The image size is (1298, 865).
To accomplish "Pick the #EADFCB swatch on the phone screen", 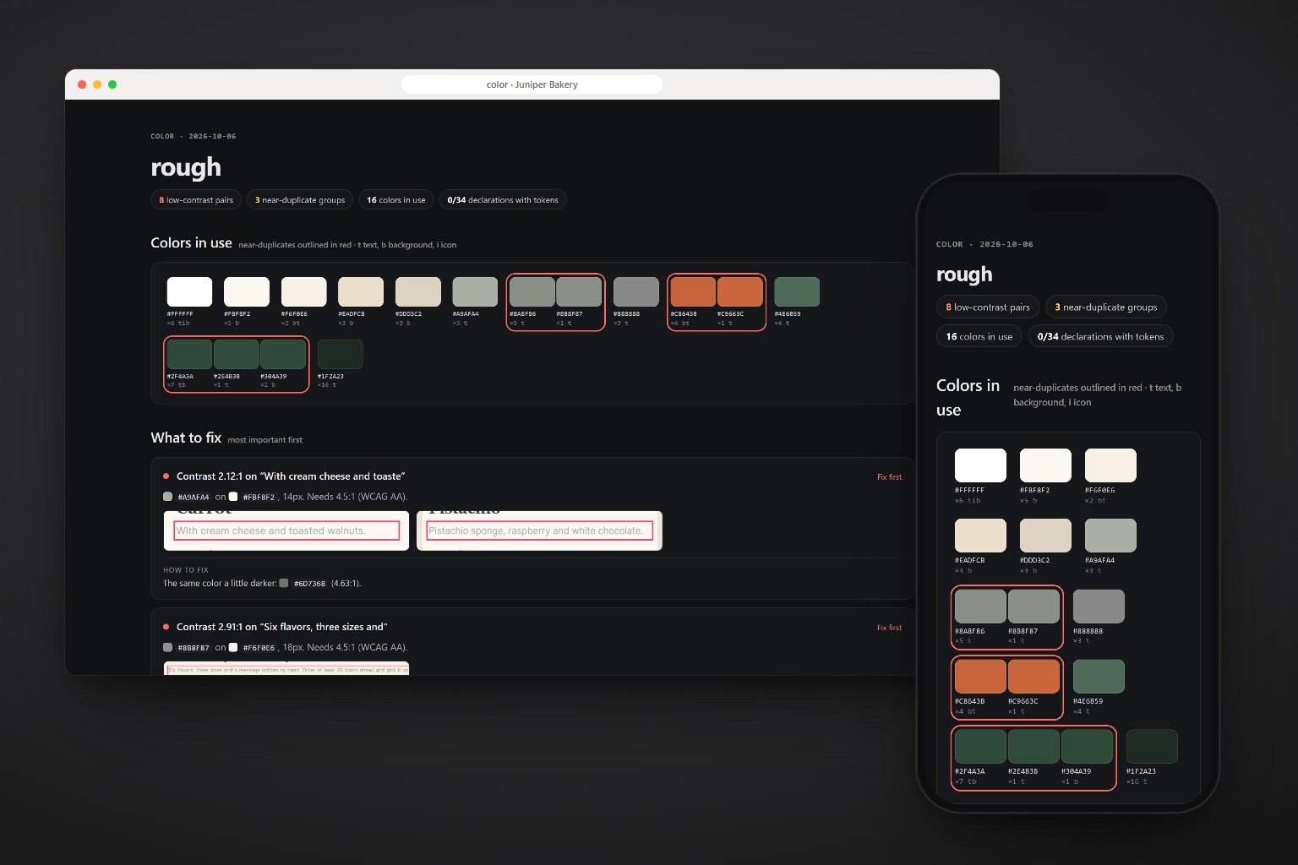I will coord(980,536).
